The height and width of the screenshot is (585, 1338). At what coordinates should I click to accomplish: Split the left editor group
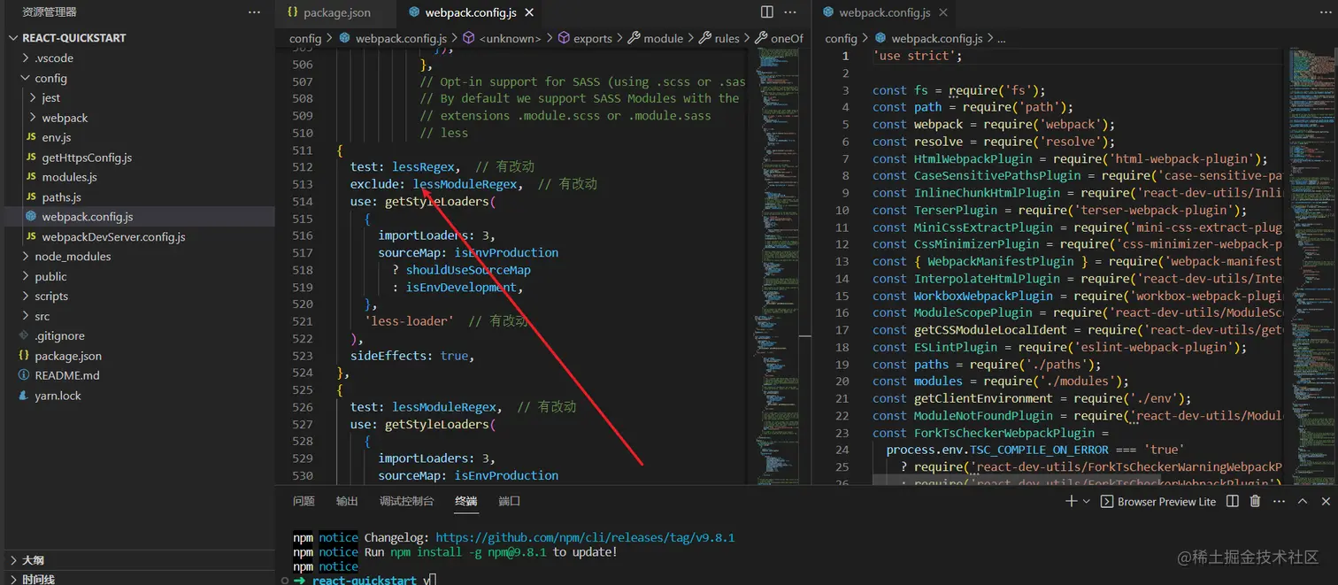[767, 12]
